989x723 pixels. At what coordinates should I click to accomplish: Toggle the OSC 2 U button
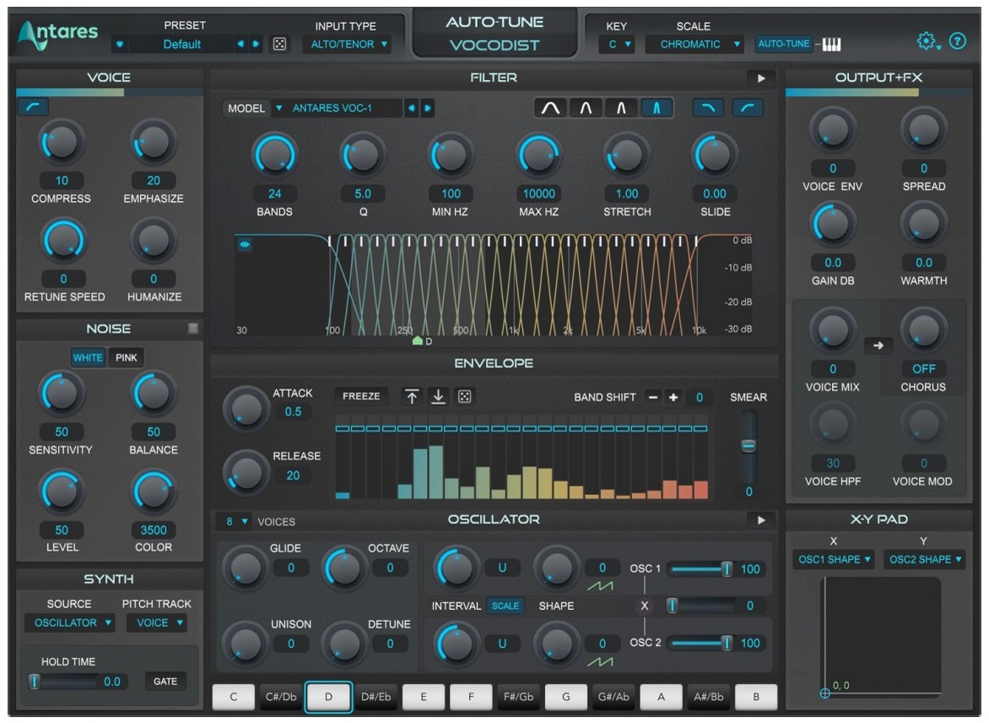click(502, 644)
